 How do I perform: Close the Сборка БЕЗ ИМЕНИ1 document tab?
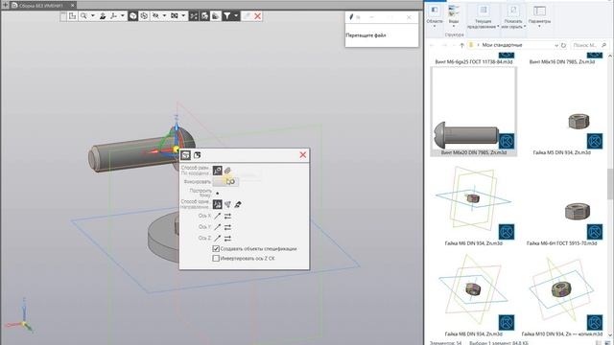73,6
